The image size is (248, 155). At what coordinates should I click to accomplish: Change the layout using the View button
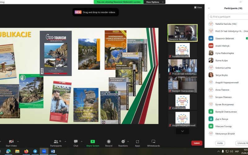click(x=198, y=7)
